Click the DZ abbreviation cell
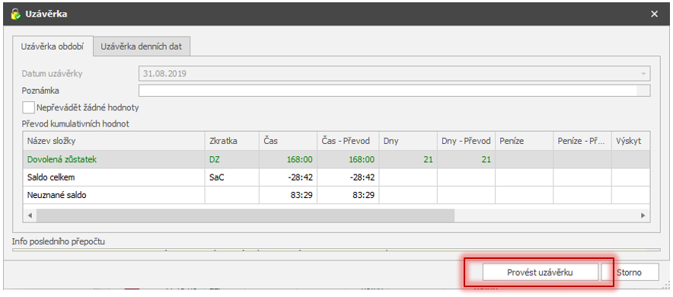Viewport: 673px width, 297px height. coord(231,159)
